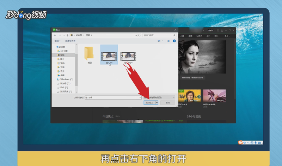Select 新加卷 (D:) drive in navigation tree

point(64,83)
